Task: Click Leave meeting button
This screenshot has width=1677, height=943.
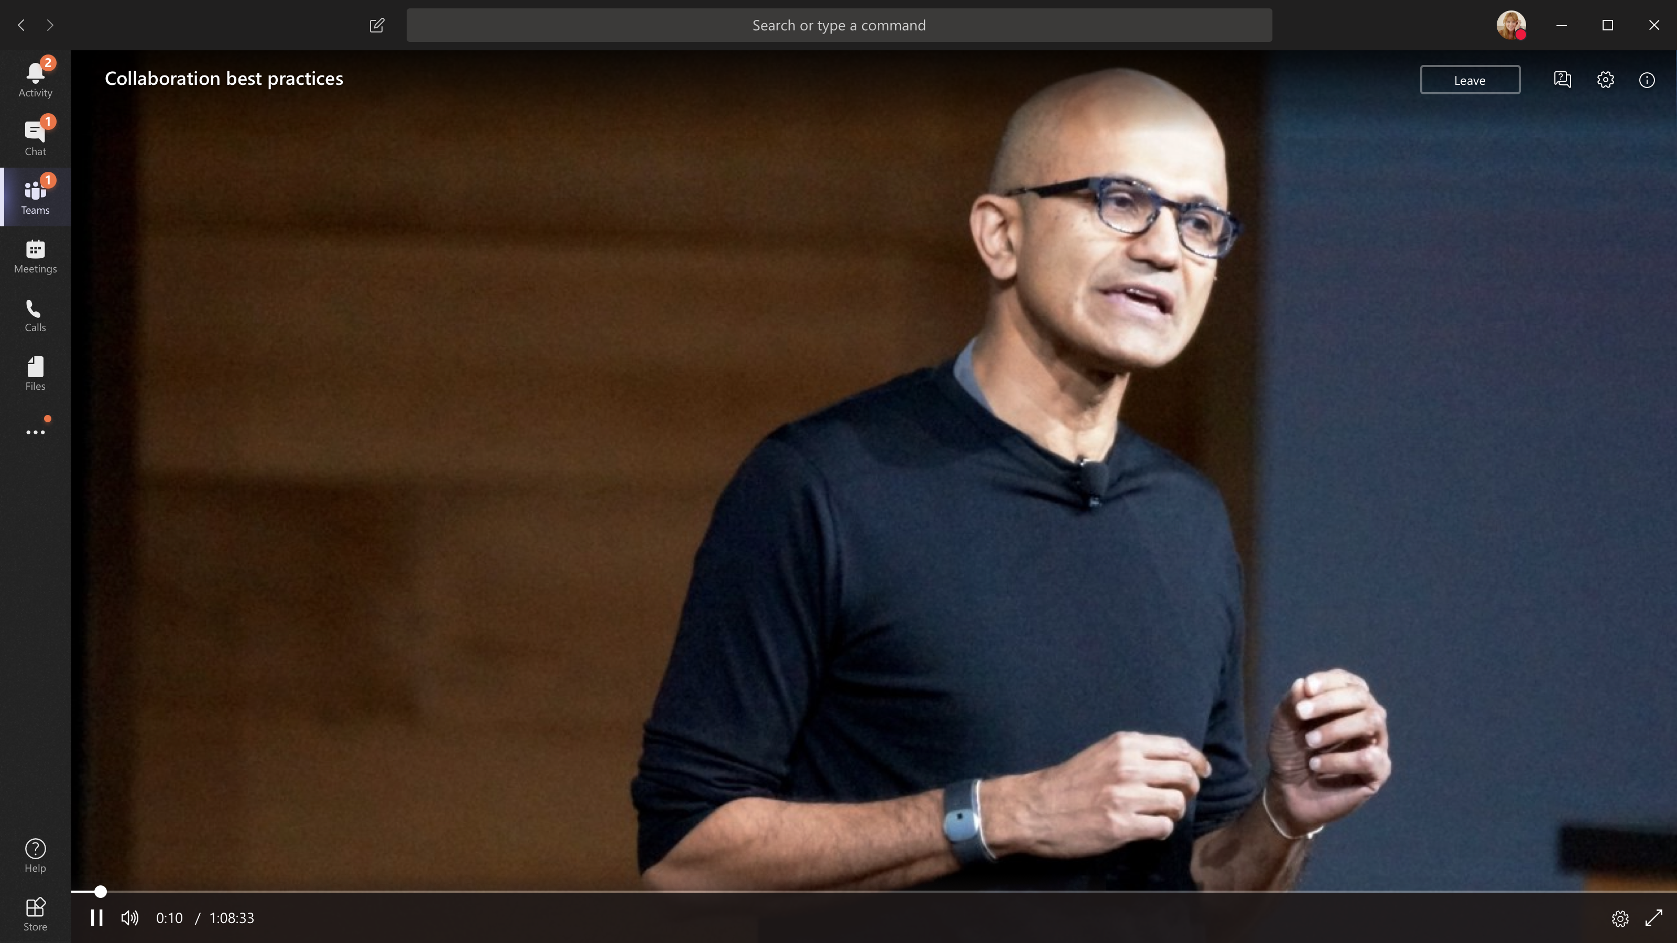Action: click(x=1469, y=80)
